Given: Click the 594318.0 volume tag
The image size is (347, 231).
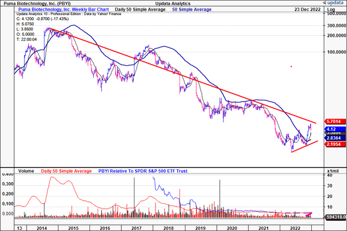Looking at the screenshot, I should [336, 217].
